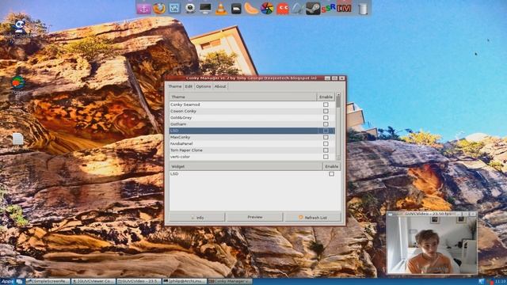507x285 pixels.
Task: Click the show desktop icon beside Apps
Action: coord(19,282)
